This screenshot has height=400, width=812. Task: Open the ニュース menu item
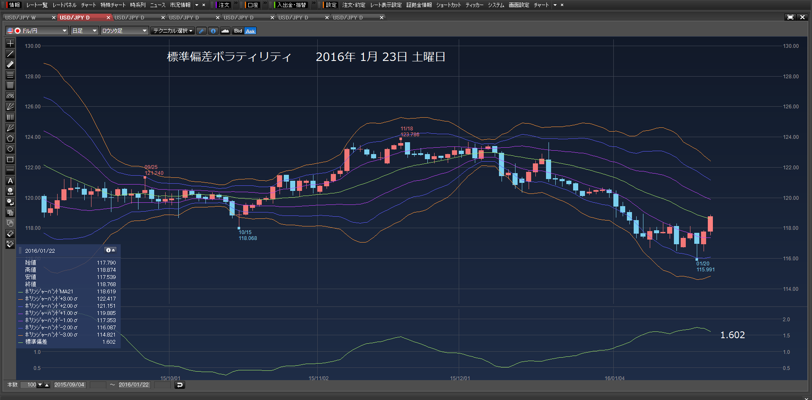point(158,5)
